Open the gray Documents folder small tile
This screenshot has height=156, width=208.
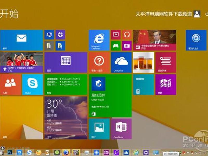click(49, 46)
